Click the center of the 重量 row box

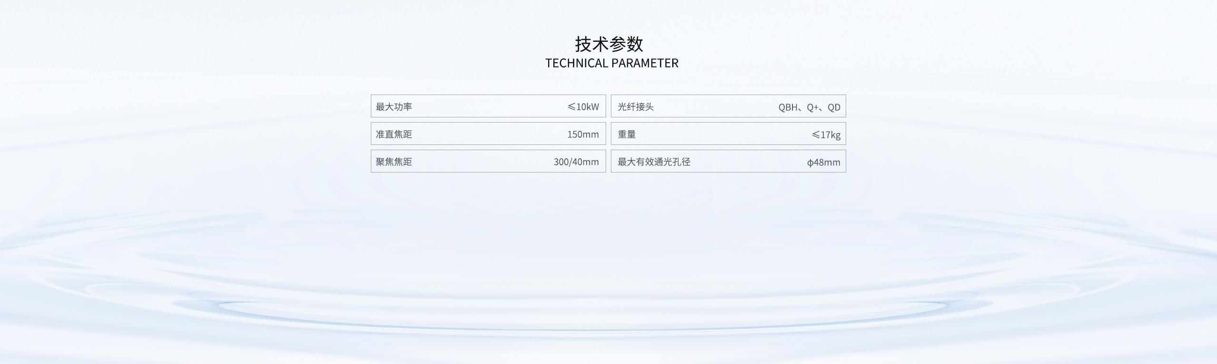coord(728,134)
